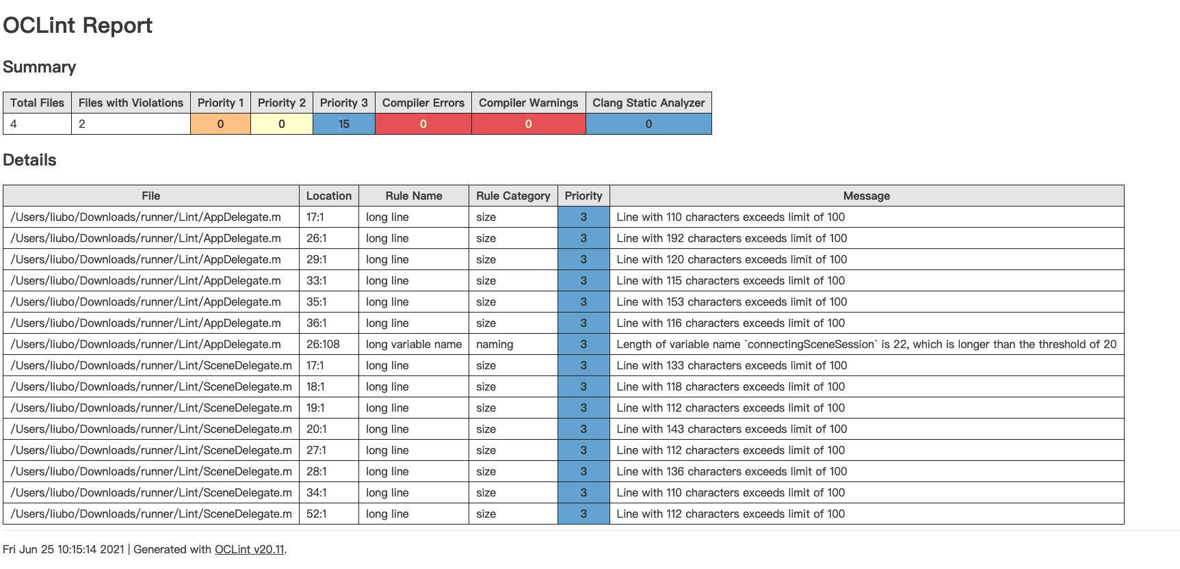Open the OCLint v20.11 link

tap(249, 549)
